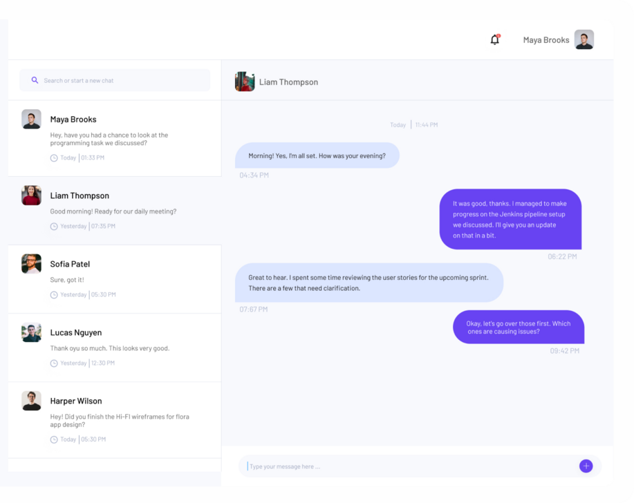Select the 'Morning! Yes, I'm all set' message bubble
The height and width of the screenshot is (503, 634).
317,155
